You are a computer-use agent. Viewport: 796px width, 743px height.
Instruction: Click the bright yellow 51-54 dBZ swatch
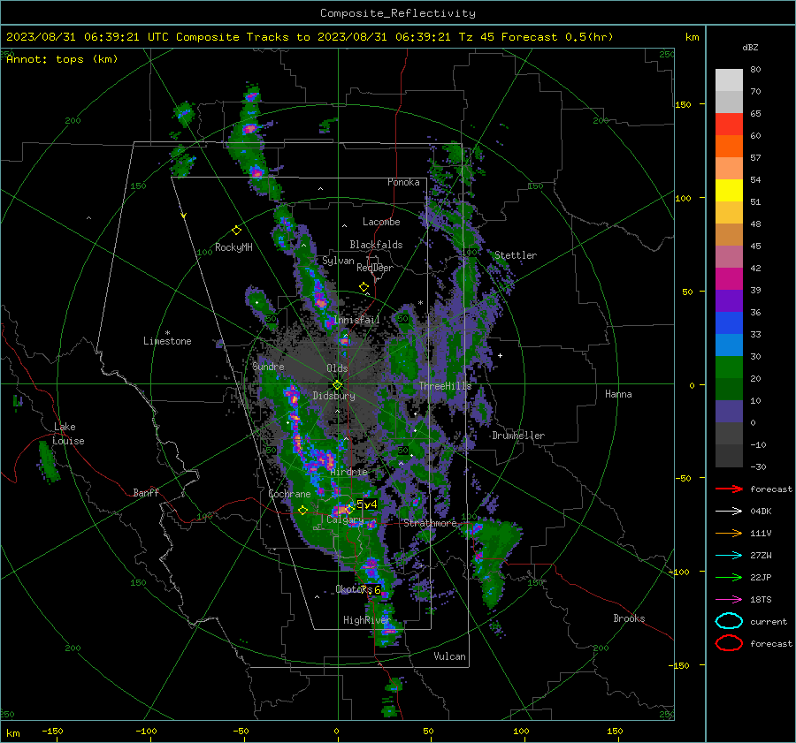tap(729, 190)
